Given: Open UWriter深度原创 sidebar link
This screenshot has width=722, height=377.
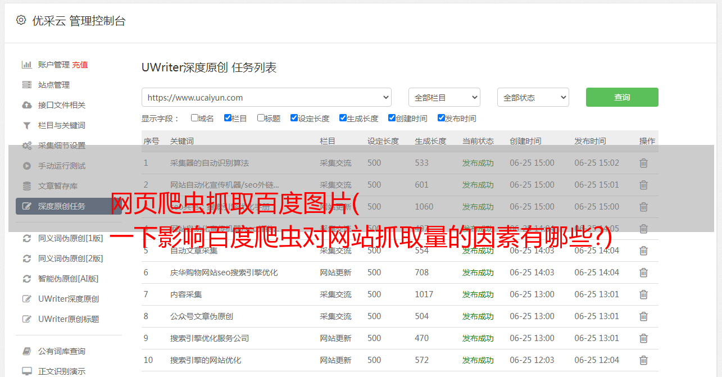Looking at the screenshot, I should click(x=69, y=299).
